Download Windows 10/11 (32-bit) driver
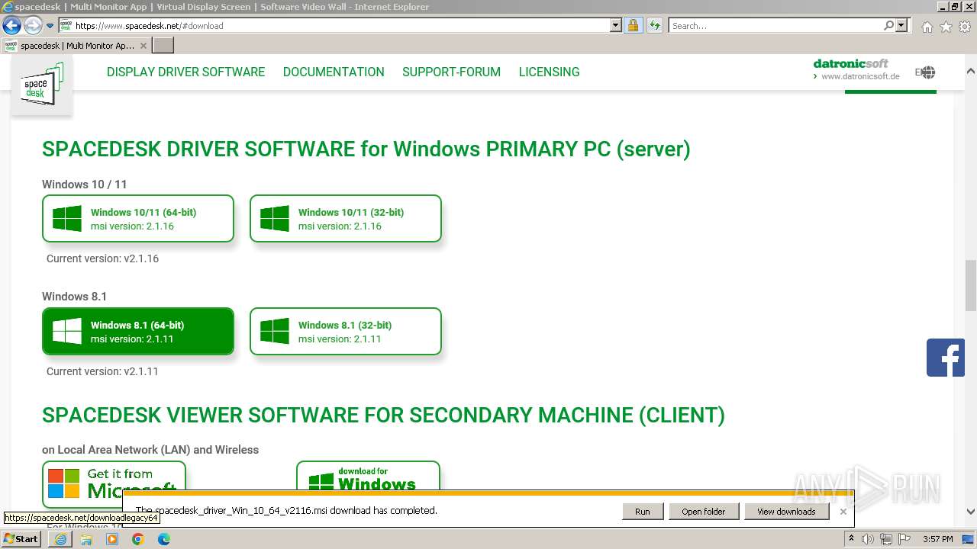The image size is (977, 549). [x=346, y=219]
